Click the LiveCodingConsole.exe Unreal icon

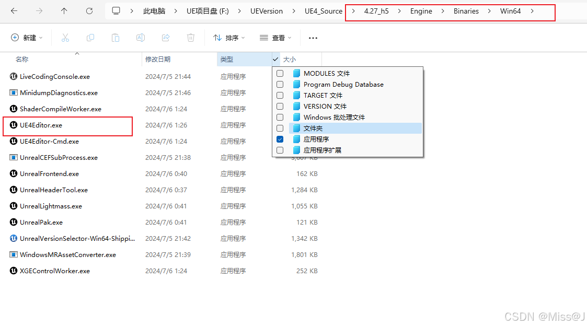[x=14, y=76]
